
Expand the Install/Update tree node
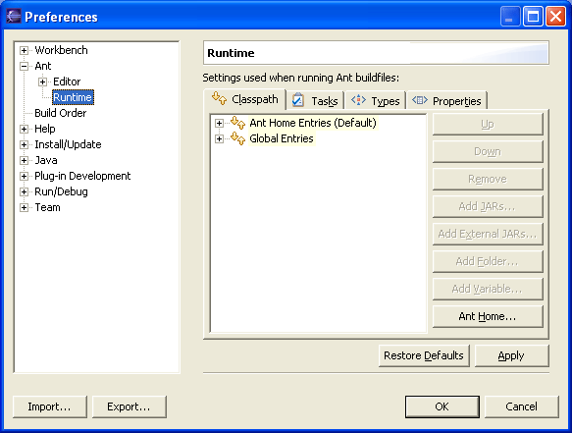[x=25, y=144]
